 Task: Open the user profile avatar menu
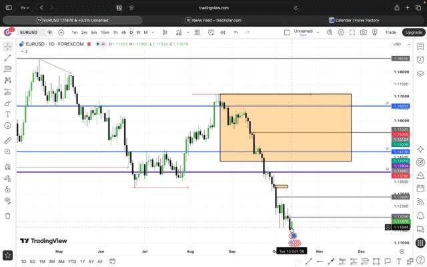point(7,32)
